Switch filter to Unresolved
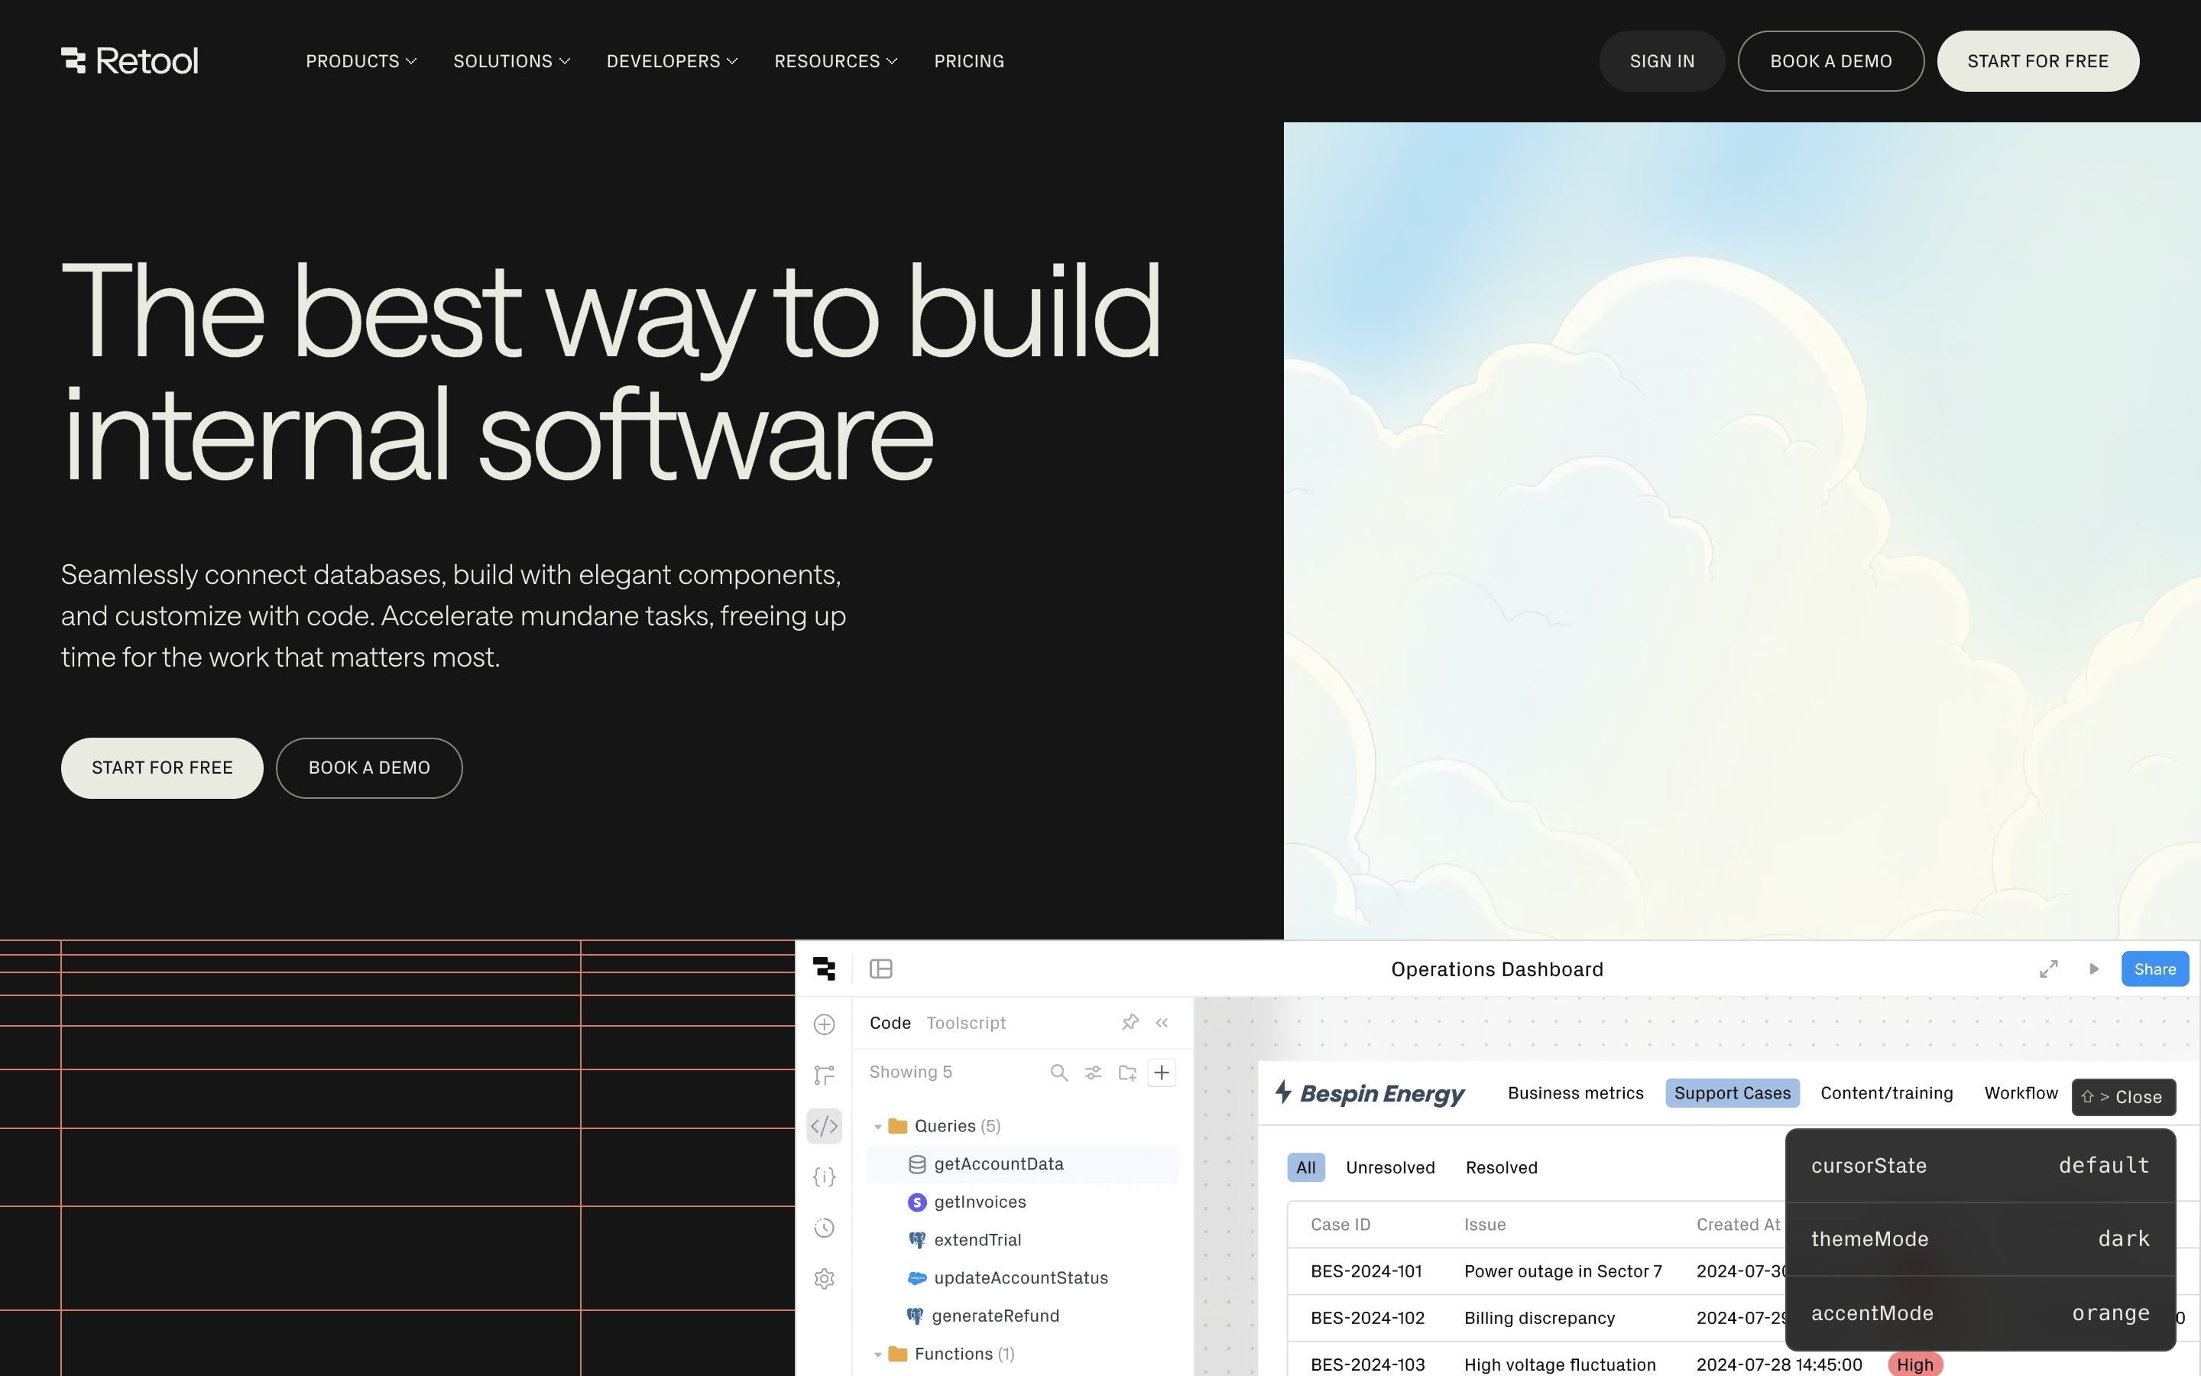 tap(1389, 1167)
